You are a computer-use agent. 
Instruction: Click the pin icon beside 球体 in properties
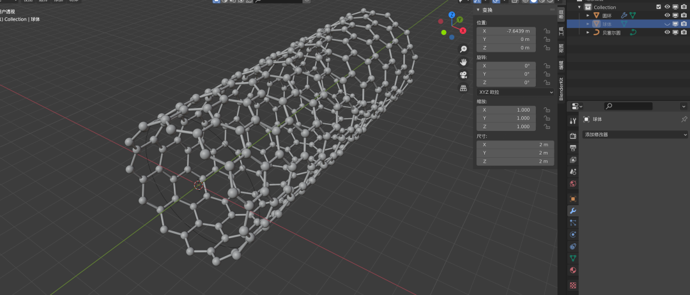coord(684,119)
